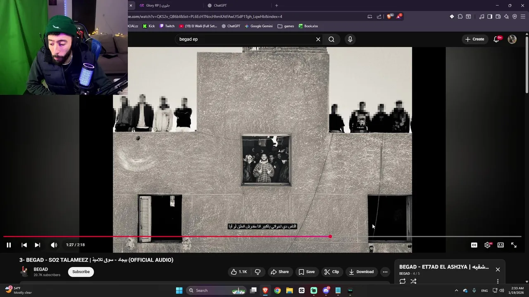Toggle the browser sidebar panel
Screen dimensions: 529x297
[490, 16]
